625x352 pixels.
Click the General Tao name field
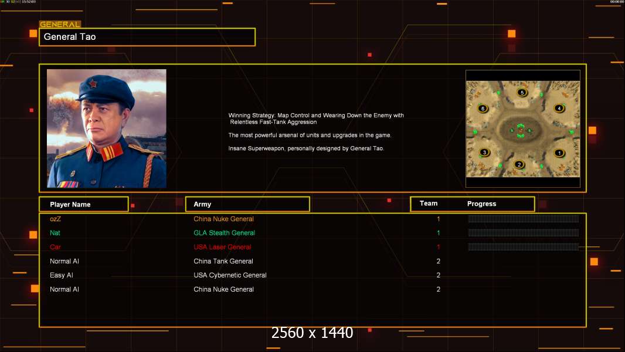click(x=147, y=37)
